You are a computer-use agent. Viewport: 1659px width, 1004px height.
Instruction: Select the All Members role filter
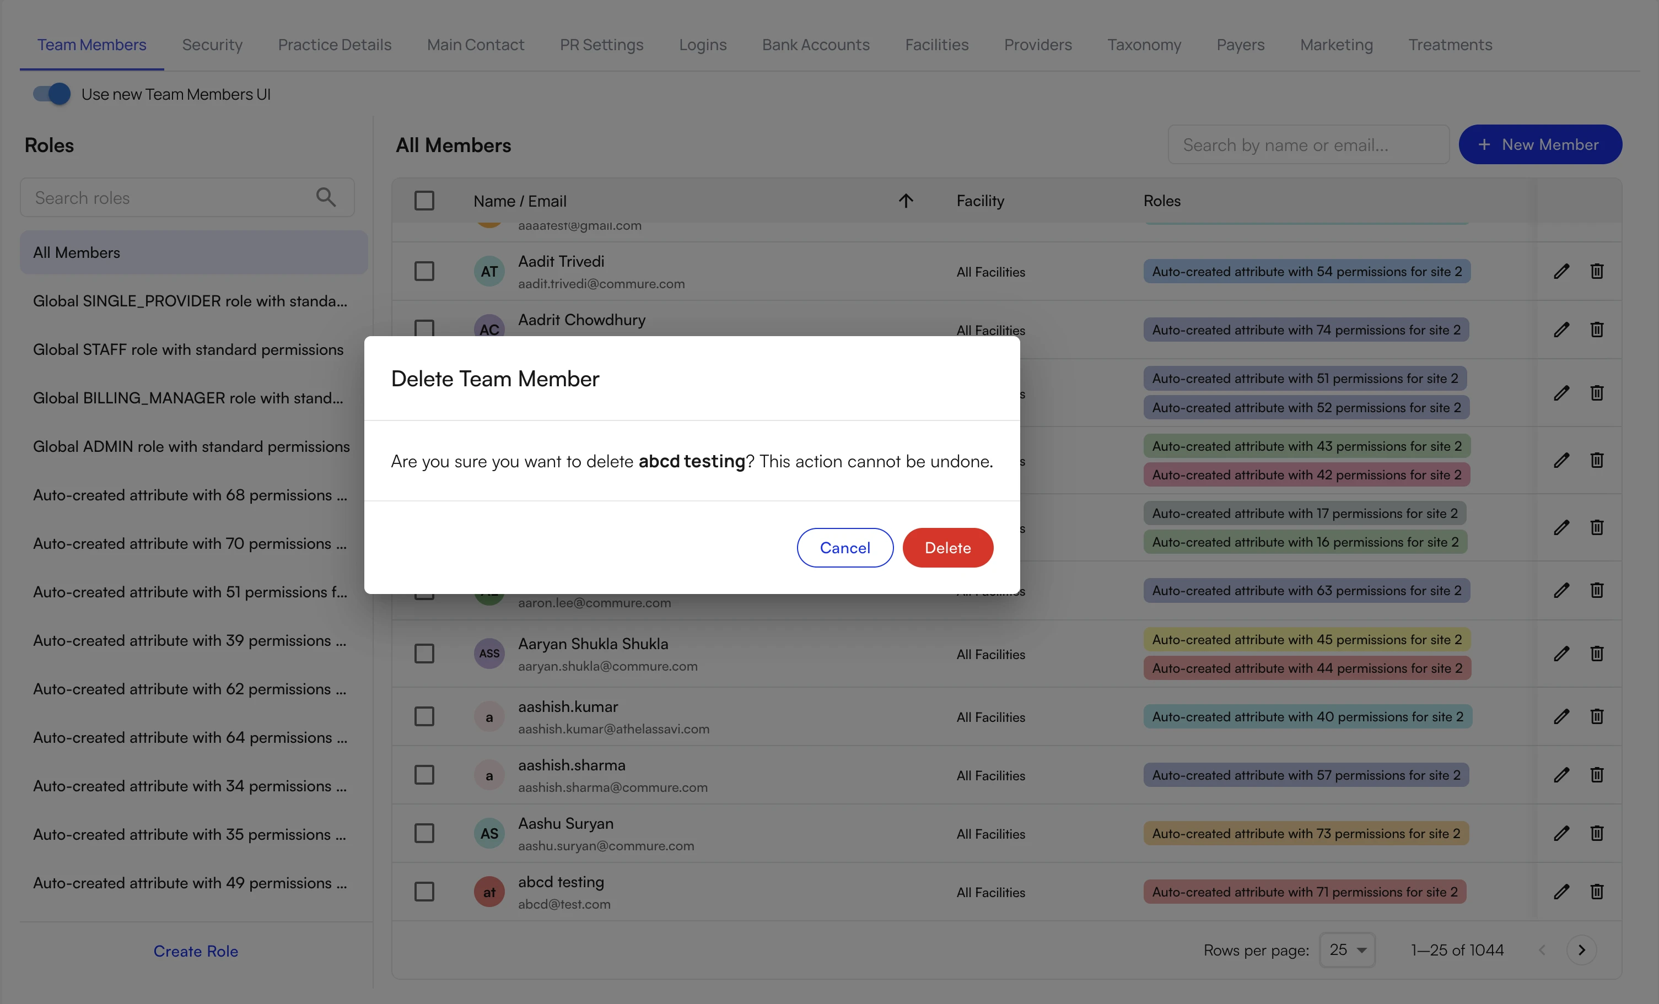coord(194,252)
